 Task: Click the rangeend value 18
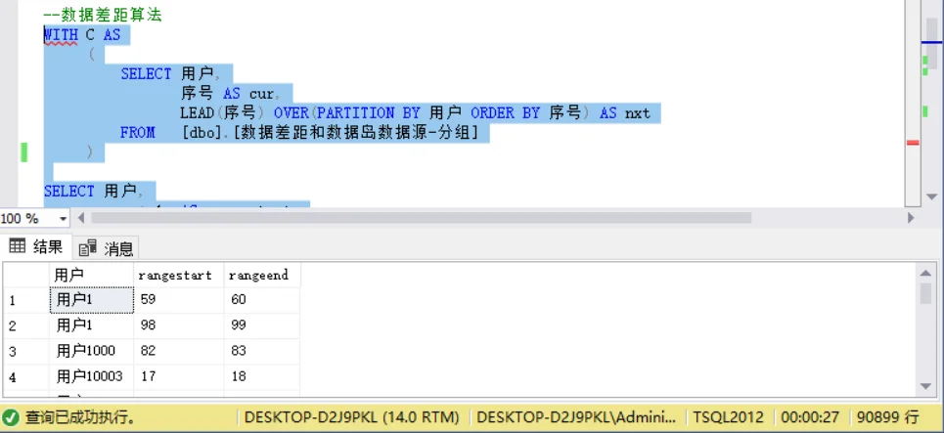(x=262, y=376)
